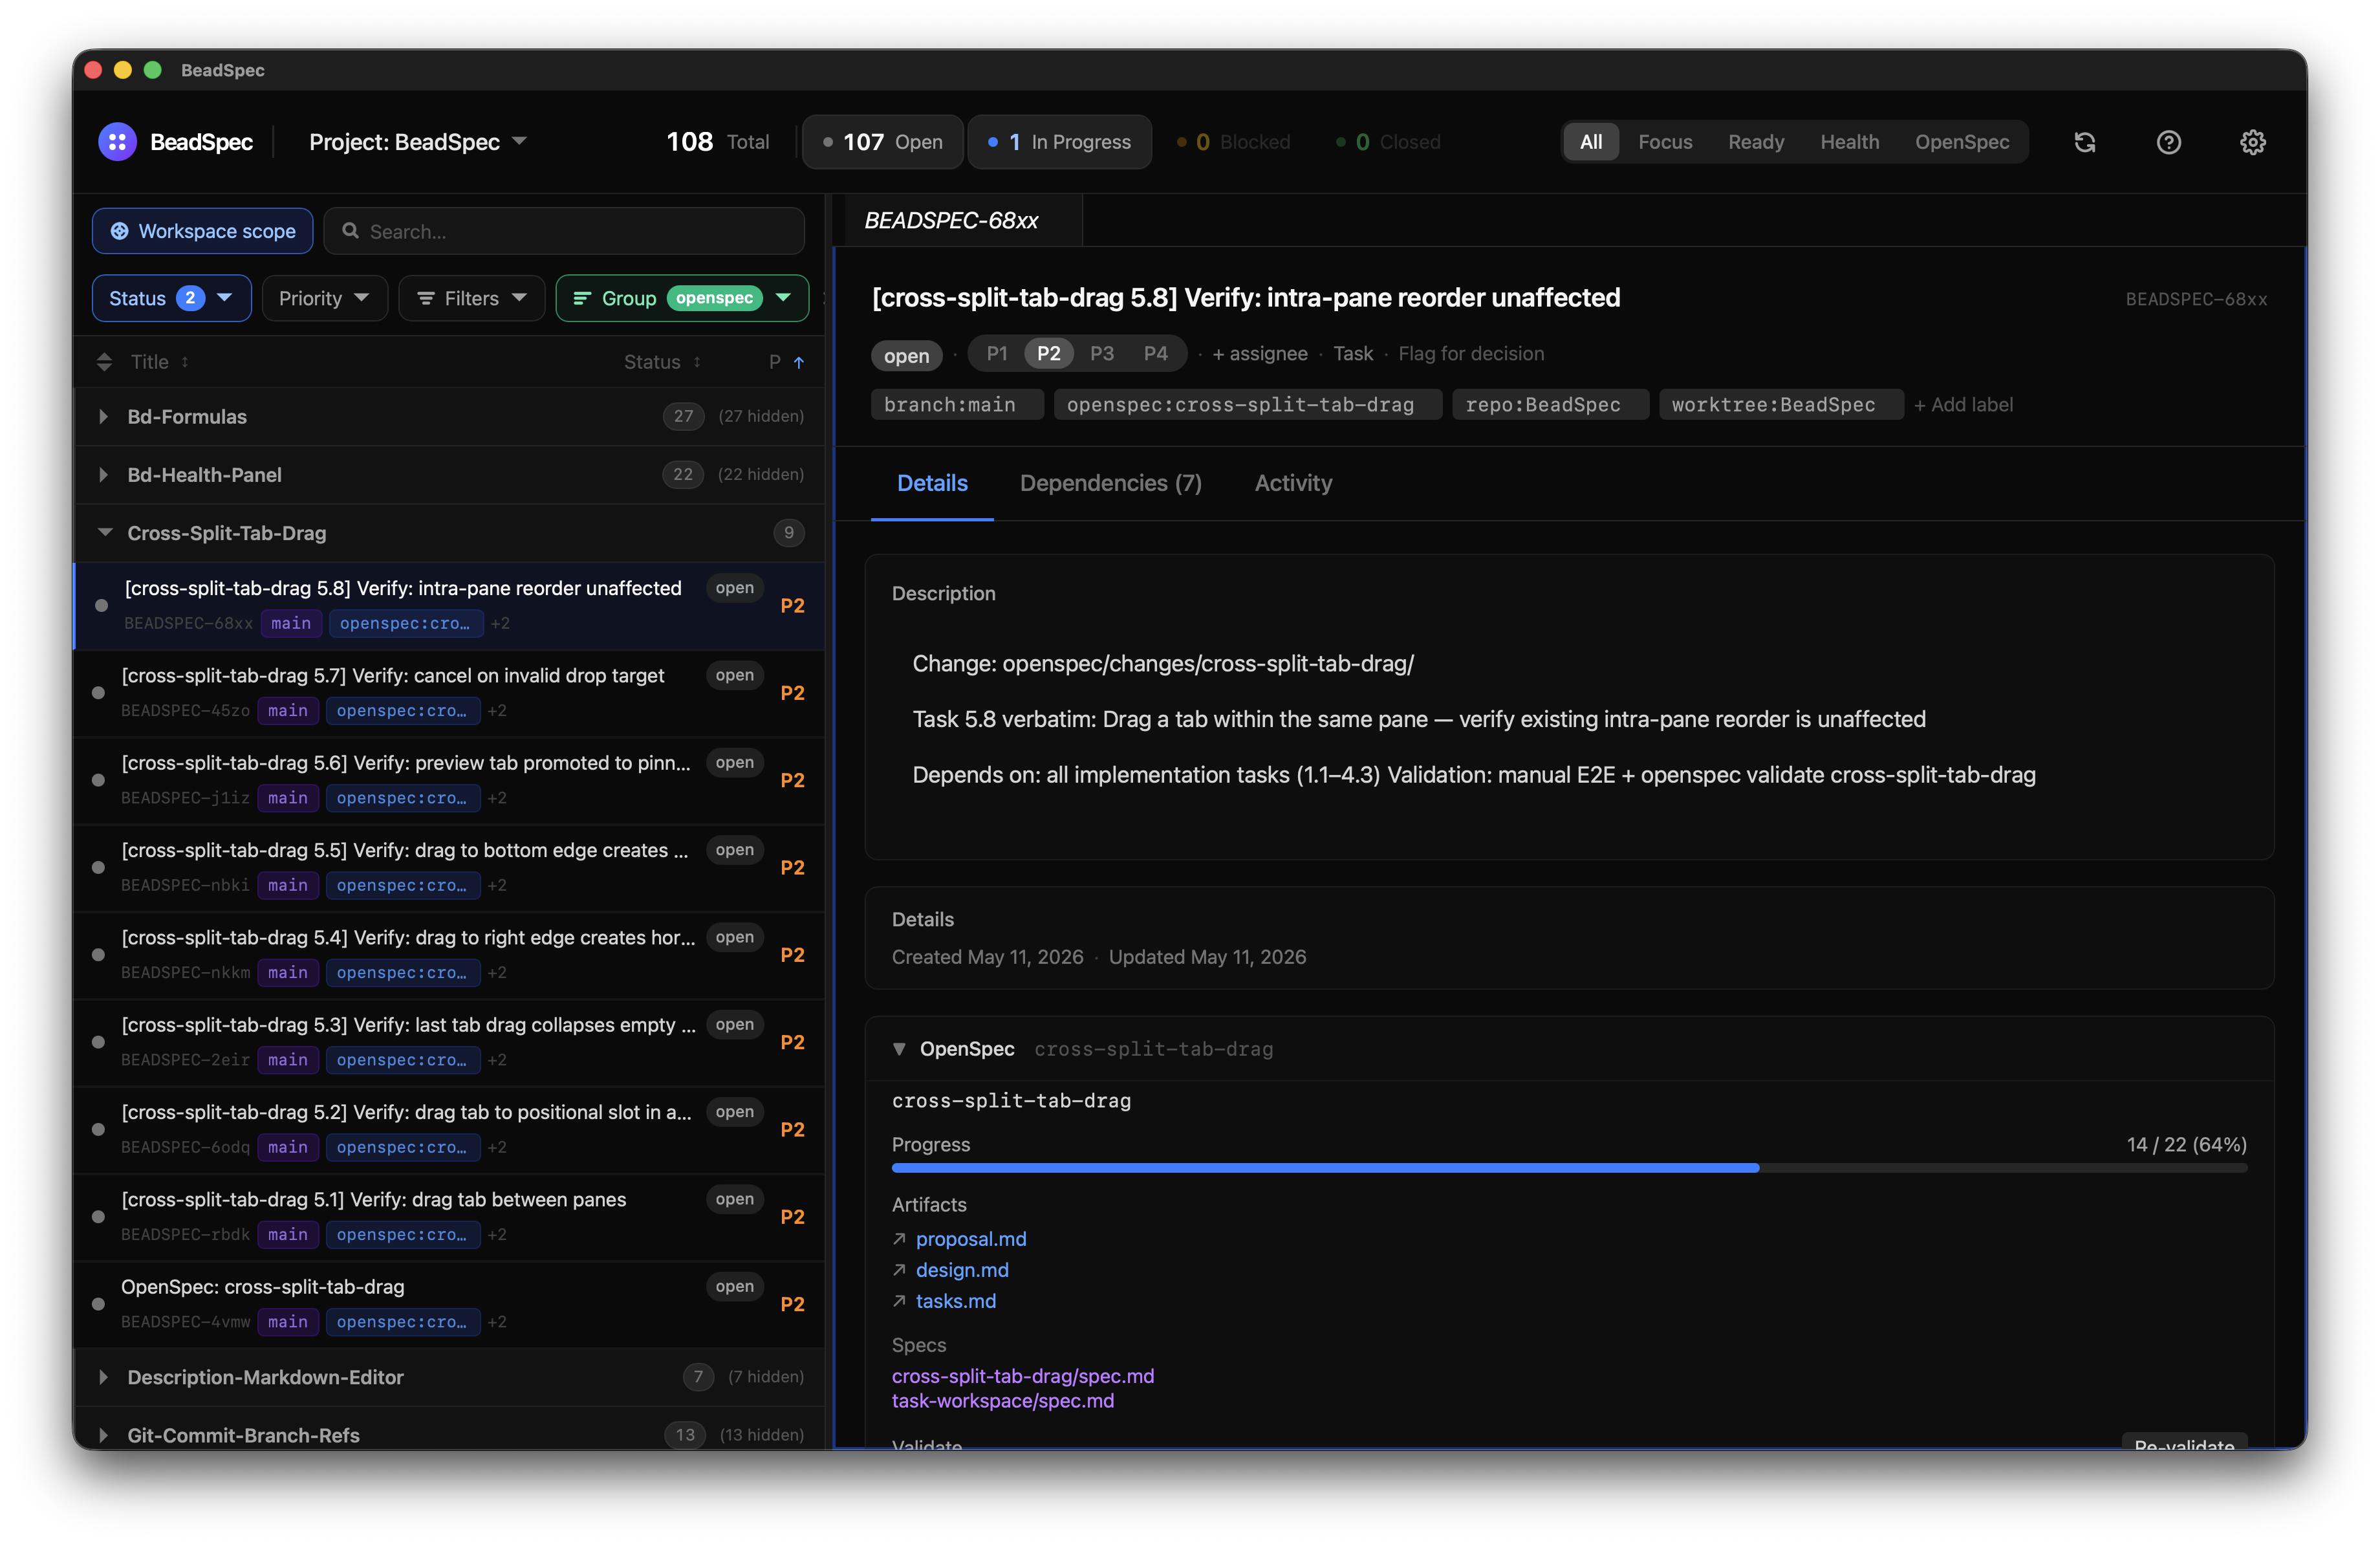
Task: Click the search input field
Action: pyautogui.click(x=565, y=231)
